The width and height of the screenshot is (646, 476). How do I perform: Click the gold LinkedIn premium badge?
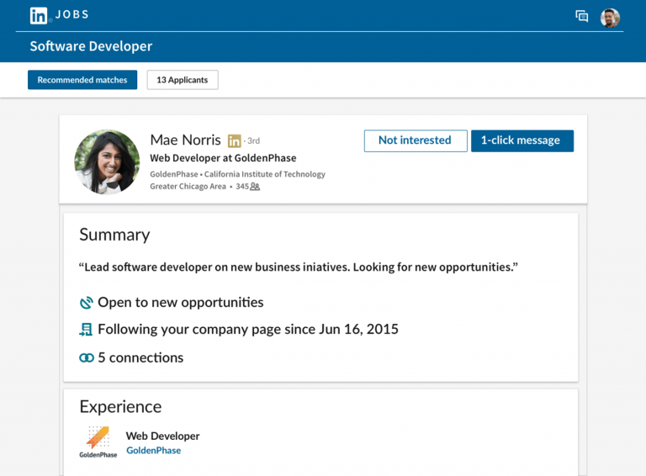[235, 141]
